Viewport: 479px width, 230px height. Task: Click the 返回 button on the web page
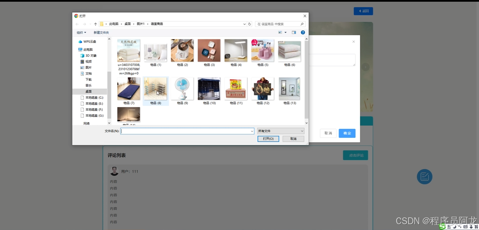(363, 11)
